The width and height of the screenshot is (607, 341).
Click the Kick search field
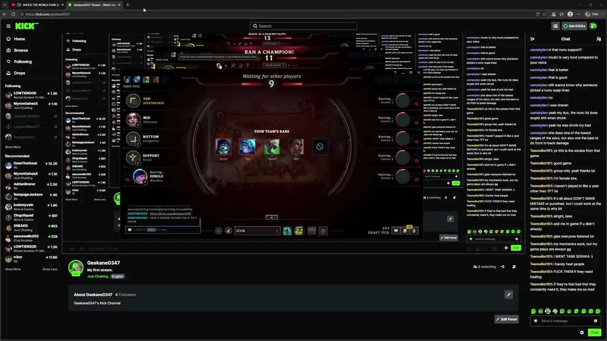[303, 26]
